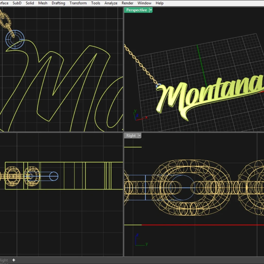Activate the Right viewport title label
This screenshot has width=264, height=264.
click(x=131, y=136)
